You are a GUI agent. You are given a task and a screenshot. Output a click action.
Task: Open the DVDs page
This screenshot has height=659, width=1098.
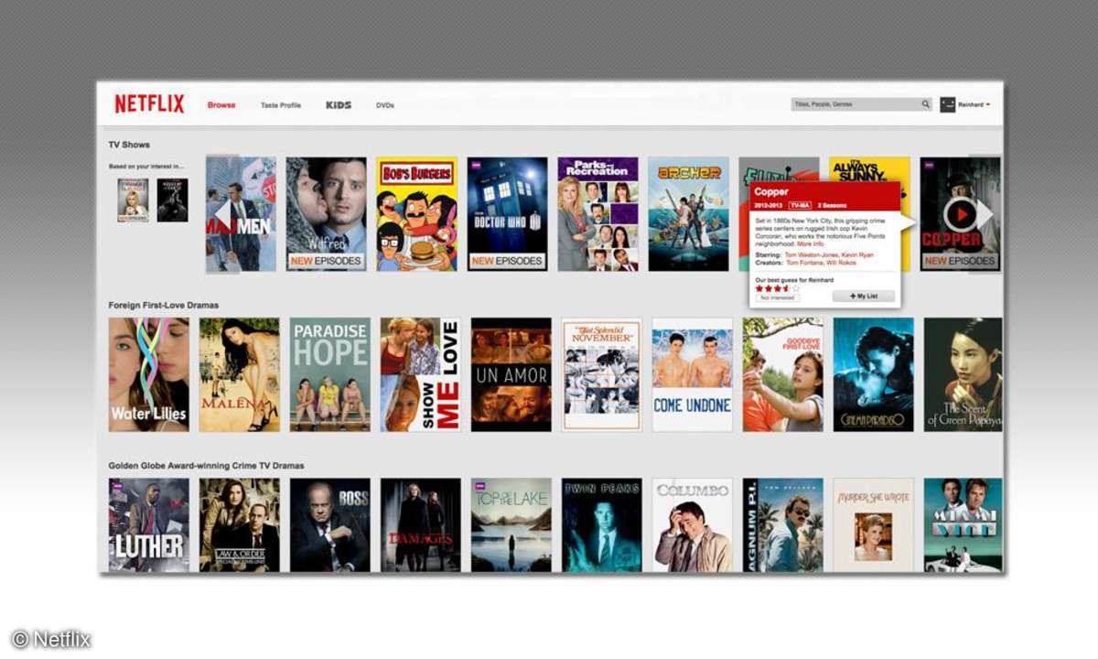pyautogui.click(x=385, y=105)
